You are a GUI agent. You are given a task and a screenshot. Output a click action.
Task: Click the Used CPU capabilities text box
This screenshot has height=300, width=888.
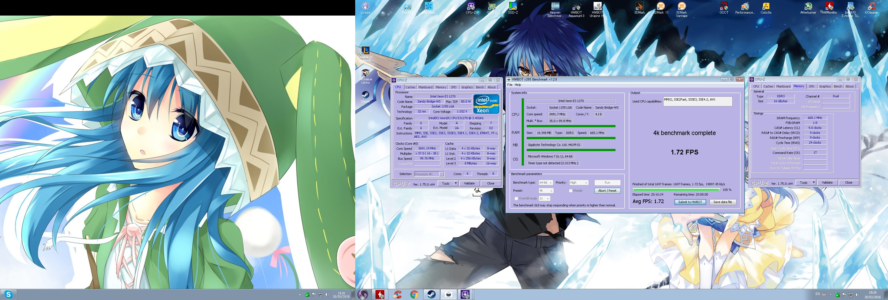pyautogui.click(x=698, y=101)
